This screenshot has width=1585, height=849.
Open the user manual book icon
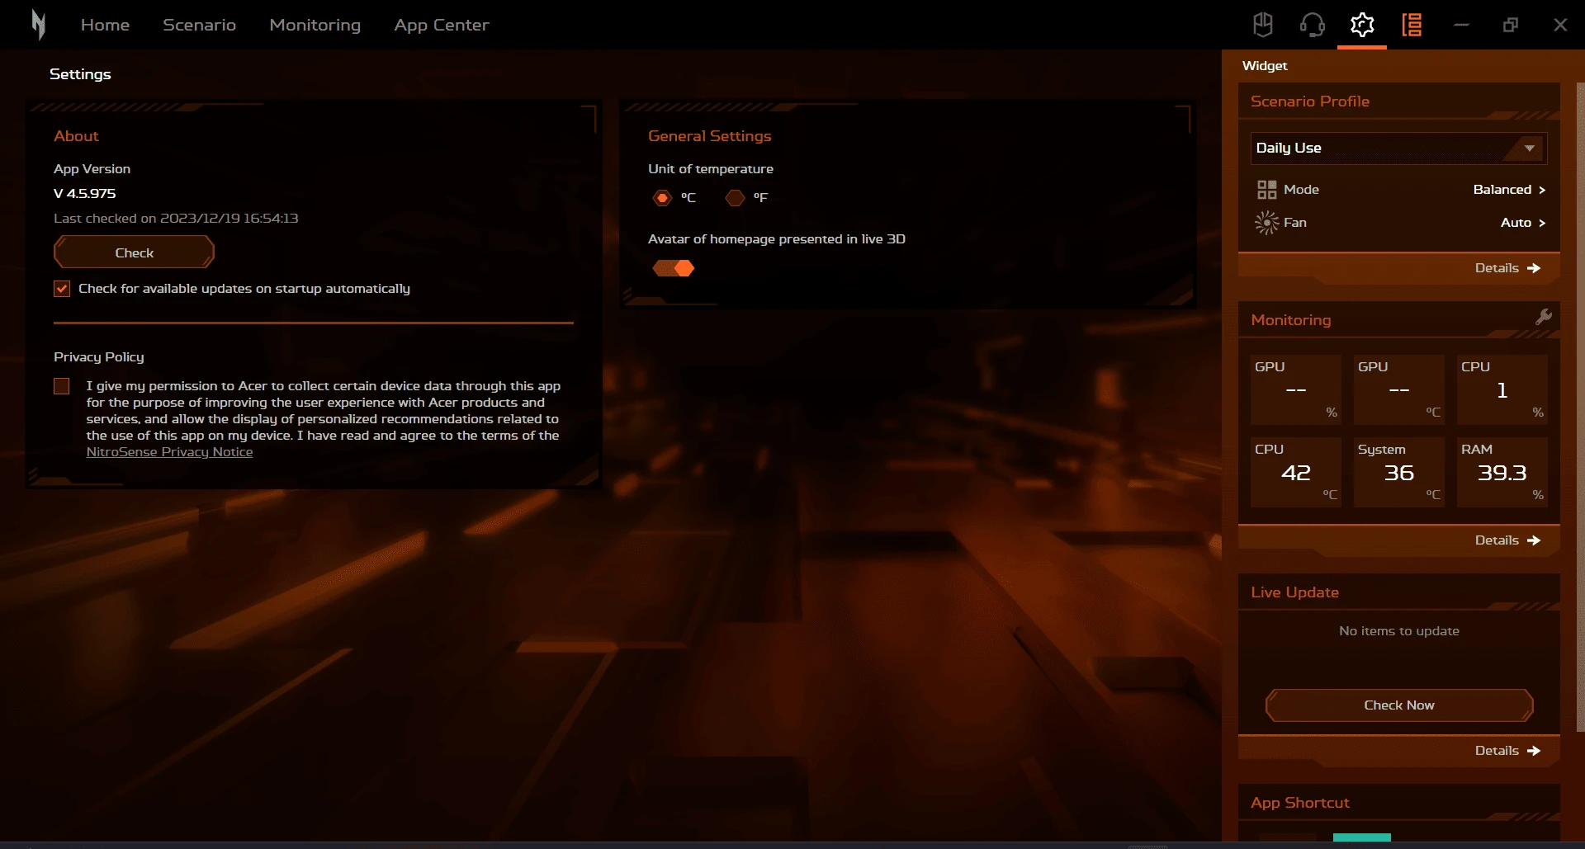1263,25
